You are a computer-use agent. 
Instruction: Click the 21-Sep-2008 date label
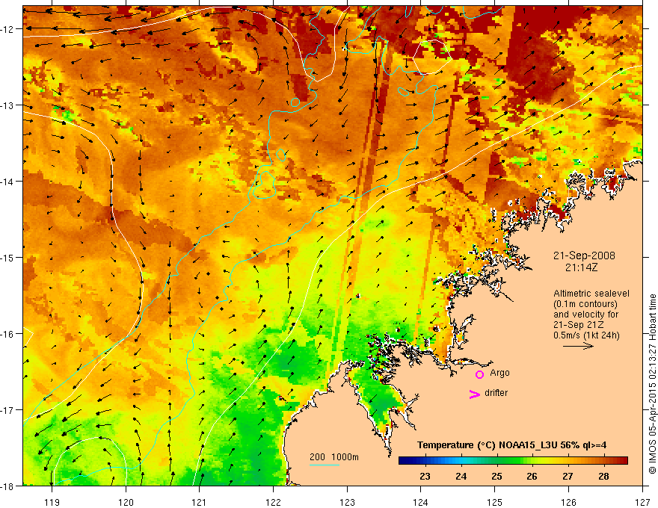584,255
